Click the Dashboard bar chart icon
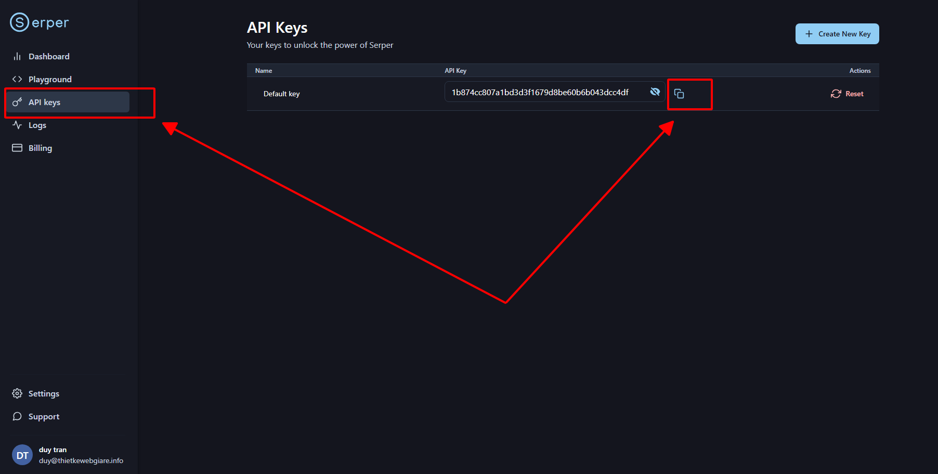938x474 pixels. (x=17, y=56)
